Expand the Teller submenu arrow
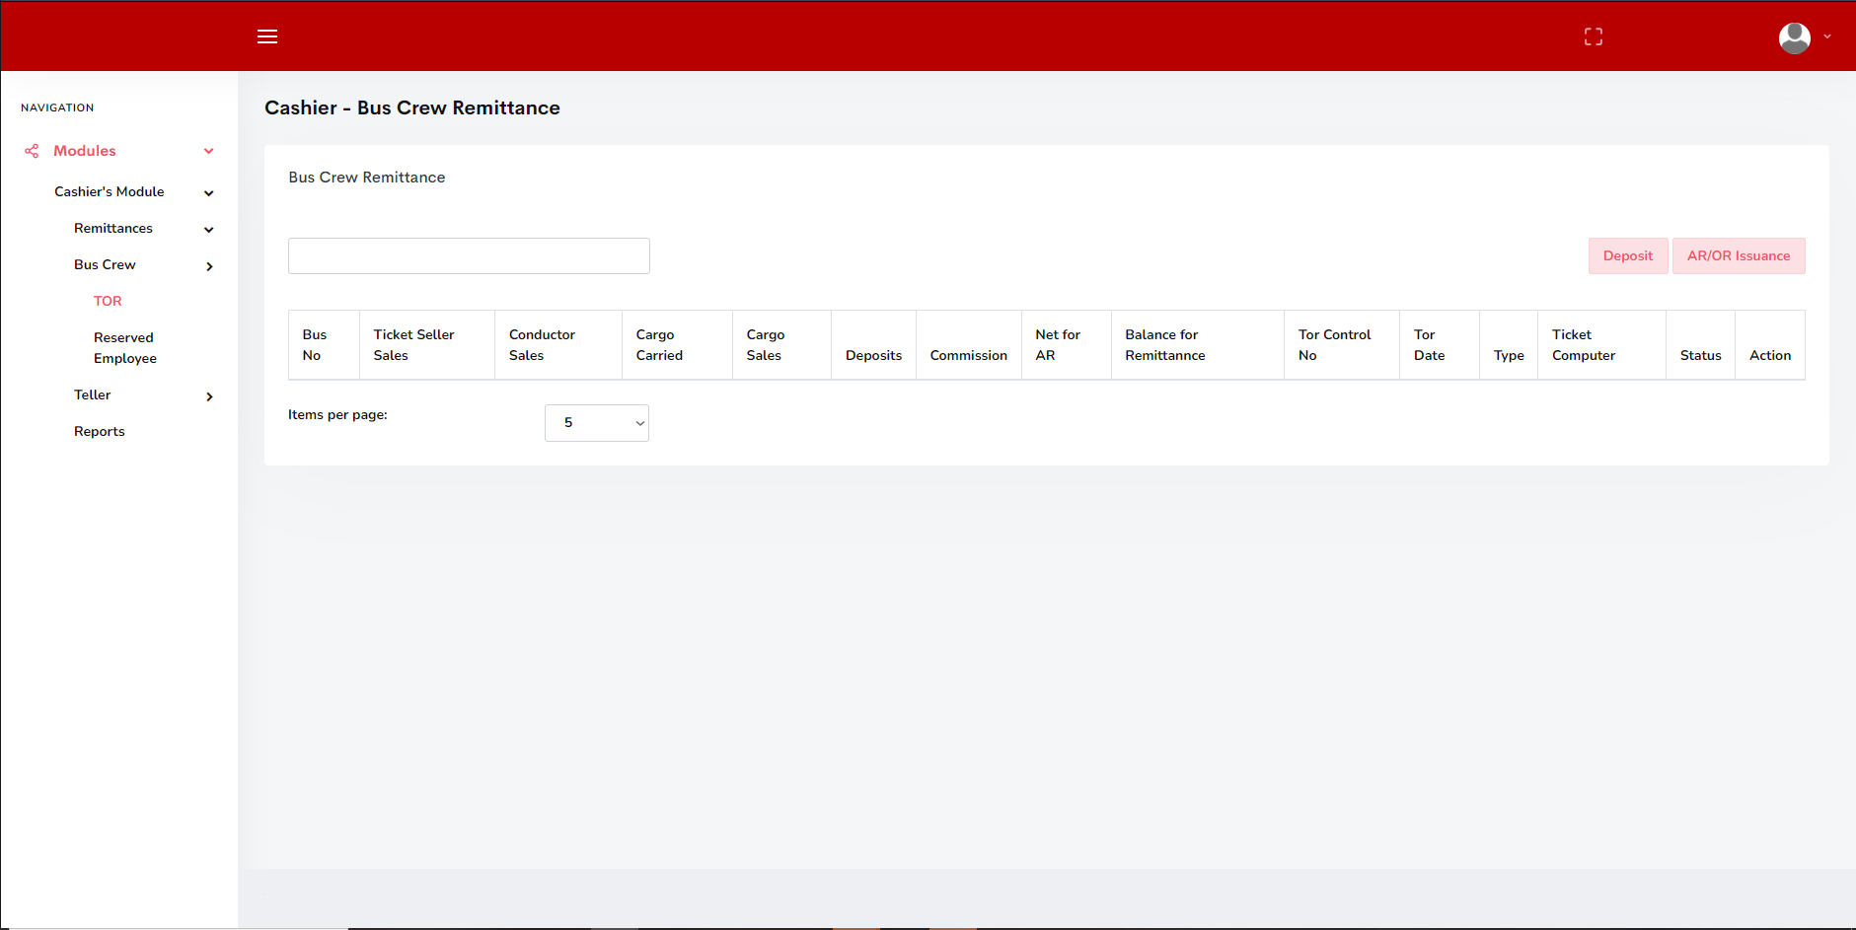The image size is (1856, 930). point(208,396)
